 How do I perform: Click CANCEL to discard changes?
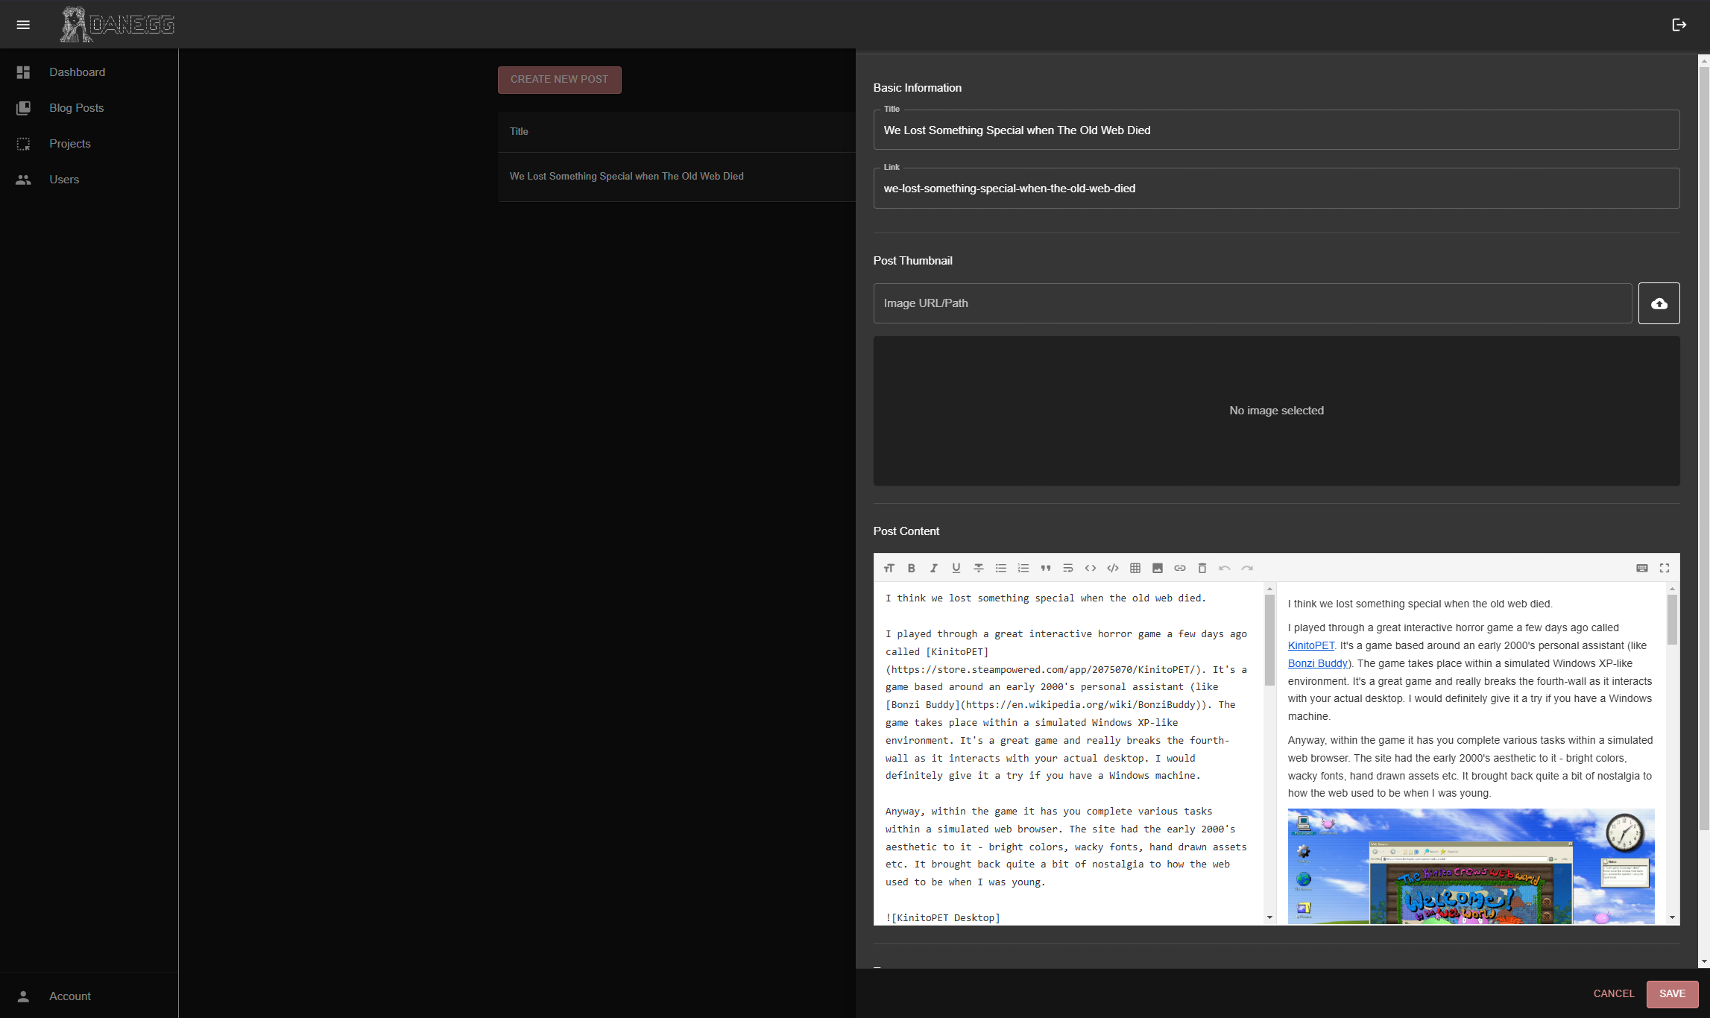point(1613,993)
